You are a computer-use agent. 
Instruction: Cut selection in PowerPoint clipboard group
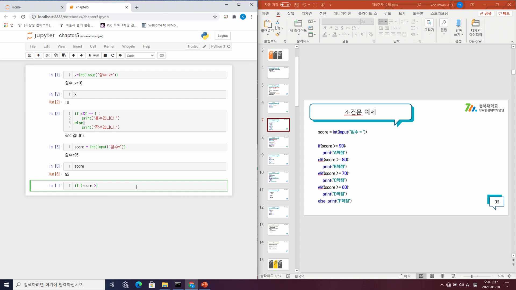click(278, 21)
